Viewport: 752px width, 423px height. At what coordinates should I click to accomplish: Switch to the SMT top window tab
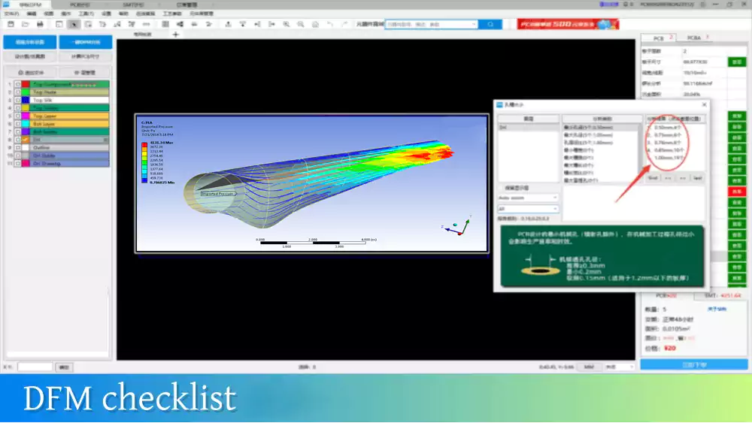coord(133,5)
